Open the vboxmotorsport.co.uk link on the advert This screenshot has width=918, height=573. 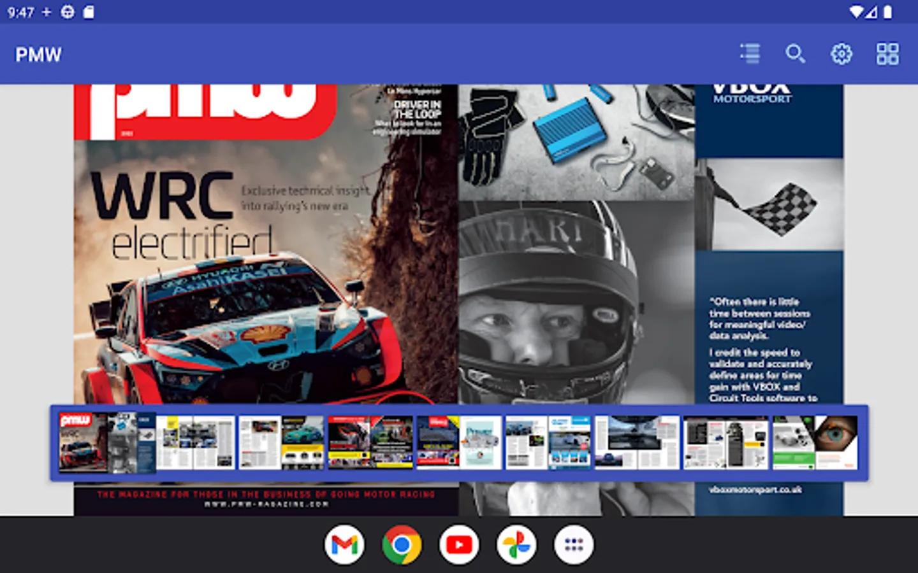coord(755,490)
